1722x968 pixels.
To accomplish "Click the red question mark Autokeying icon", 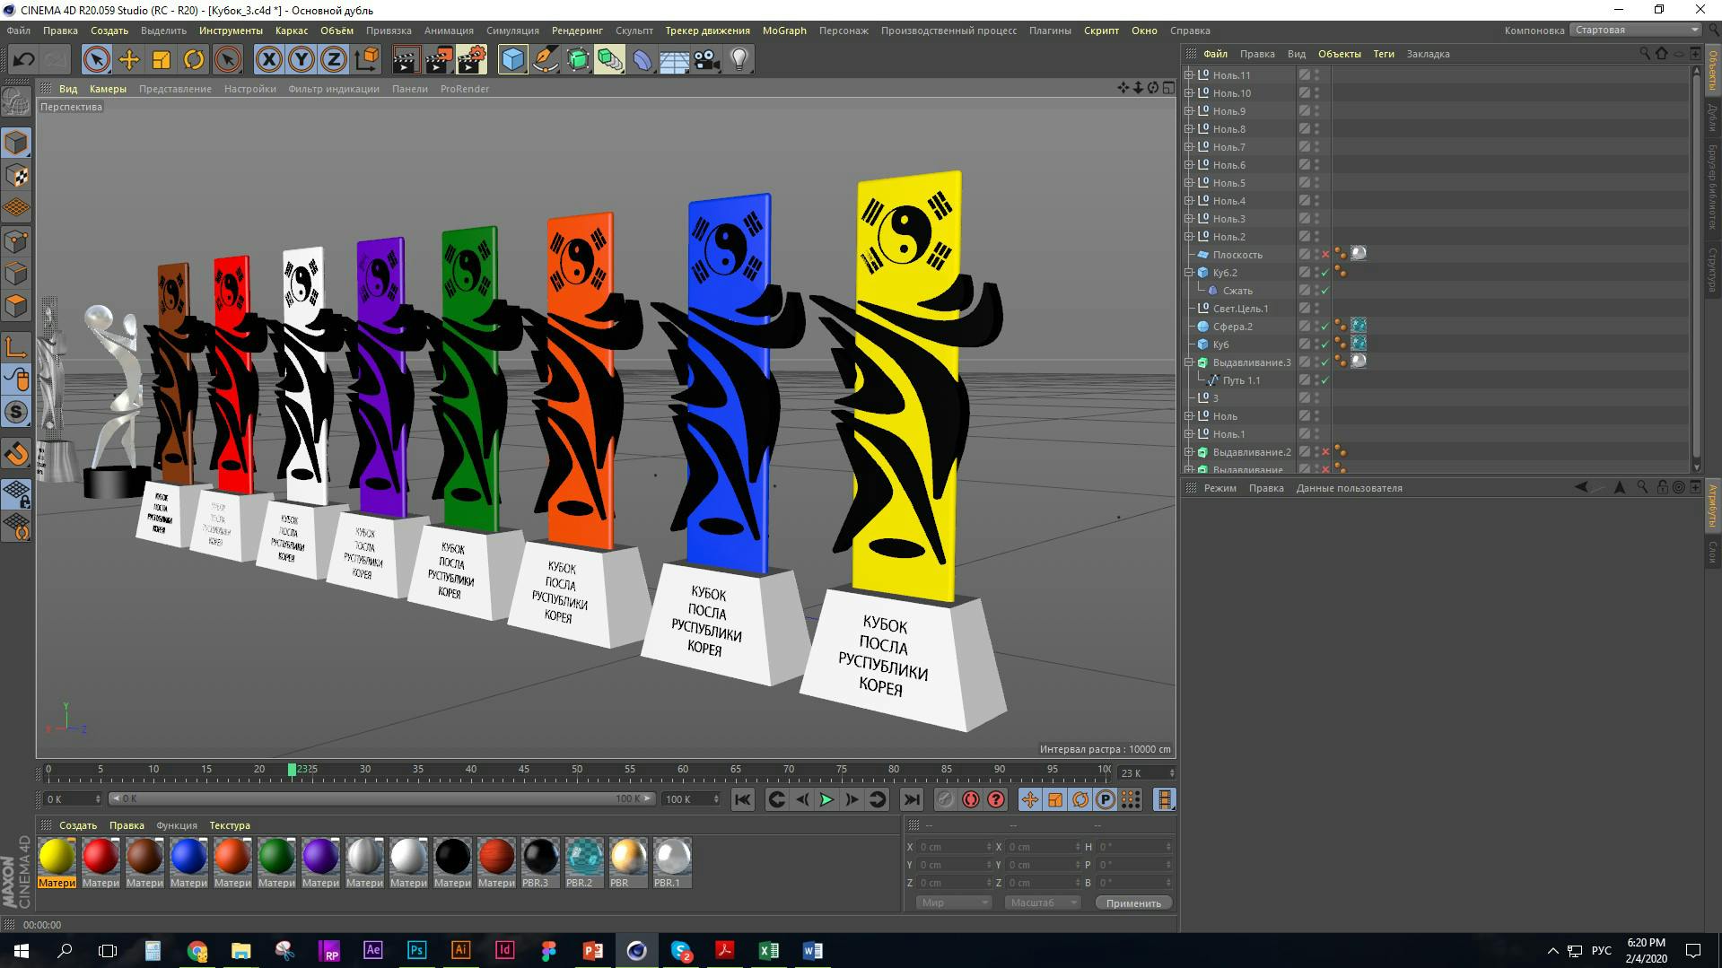I will [x=996, y=799].
